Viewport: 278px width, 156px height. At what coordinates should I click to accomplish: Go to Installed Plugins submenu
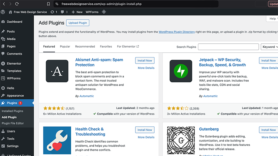tap(12, 111)
